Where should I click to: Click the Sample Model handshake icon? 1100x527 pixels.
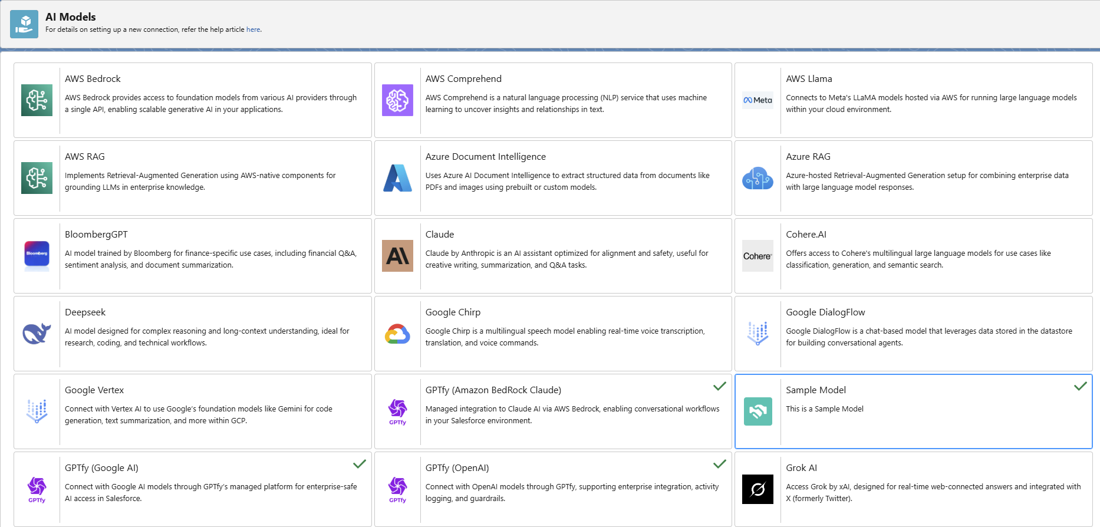[x=758, y=411]
